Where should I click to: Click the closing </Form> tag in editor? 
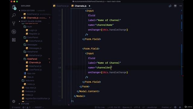[84, 87]
